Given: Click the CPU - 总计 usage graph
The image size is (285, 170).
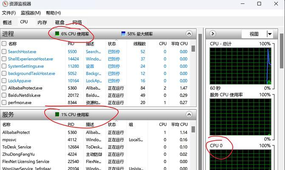Looking at the screenshot, I should [240, 66].
